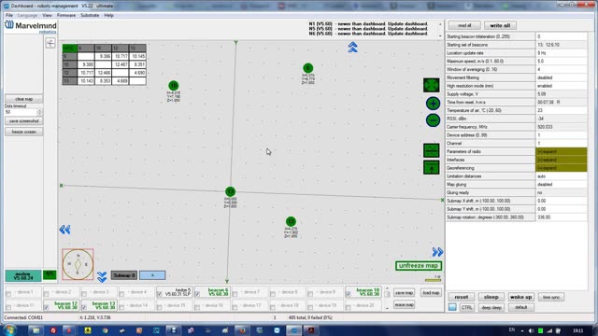The image size is (598, 336).
Task: Click the green mirror map icon
Action: [x=432, y=150]
